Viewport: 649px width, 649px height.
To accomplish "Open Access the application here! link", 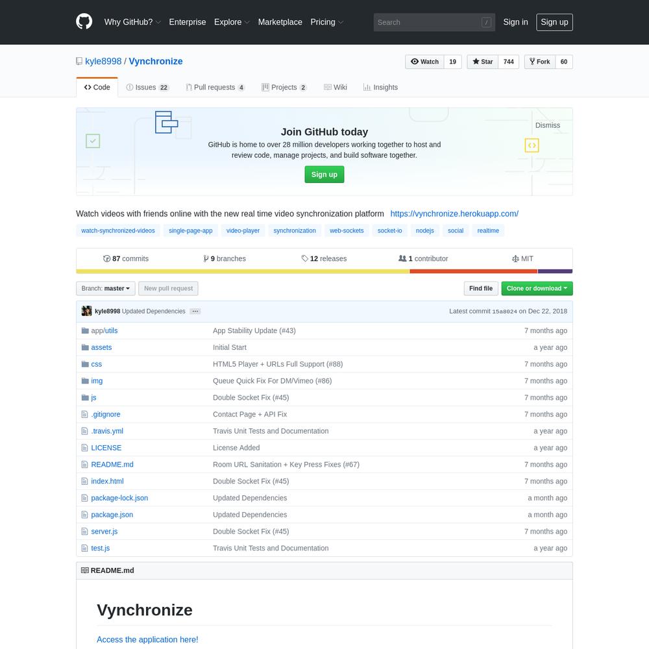I will 147,639.
